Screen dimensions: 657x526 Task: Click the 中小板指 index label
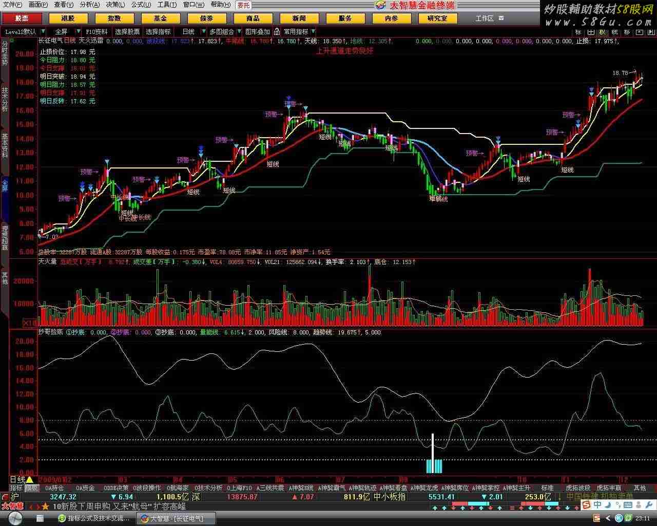[x=389, y=497]
